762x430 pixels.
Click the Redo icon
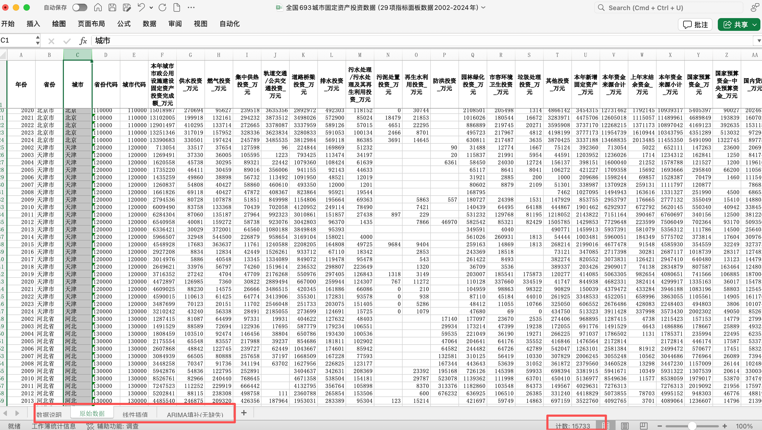162,7
